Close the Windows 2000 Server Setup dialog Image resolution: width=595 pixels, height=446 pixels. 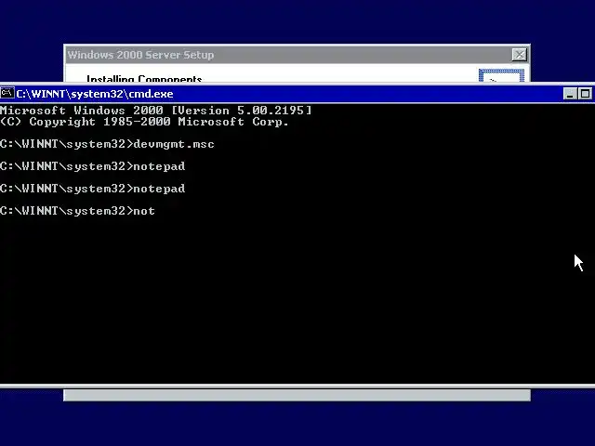519,55
